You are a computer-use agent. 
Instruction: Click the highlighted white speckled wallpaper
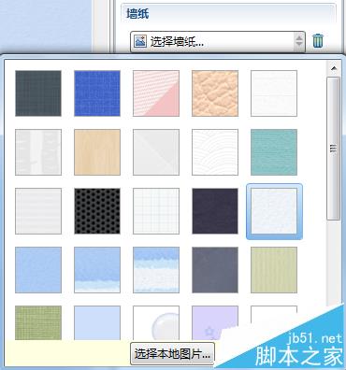[x=274, y=211]
